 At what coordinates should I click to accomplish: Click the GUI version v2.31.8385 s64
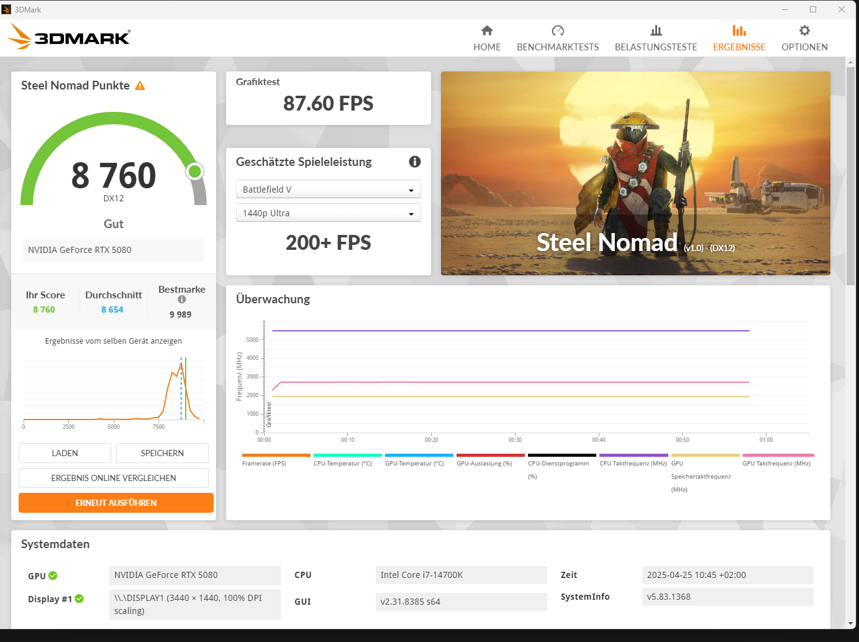(461, 602)
